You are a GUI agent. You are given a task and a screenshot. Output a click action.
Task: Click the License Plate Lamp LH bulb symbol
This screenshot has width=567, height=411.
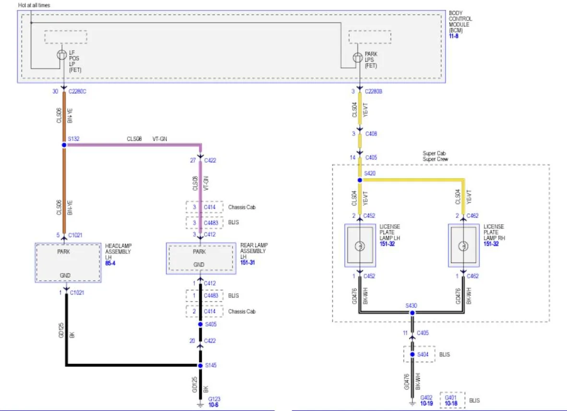[x=360, y=246]
